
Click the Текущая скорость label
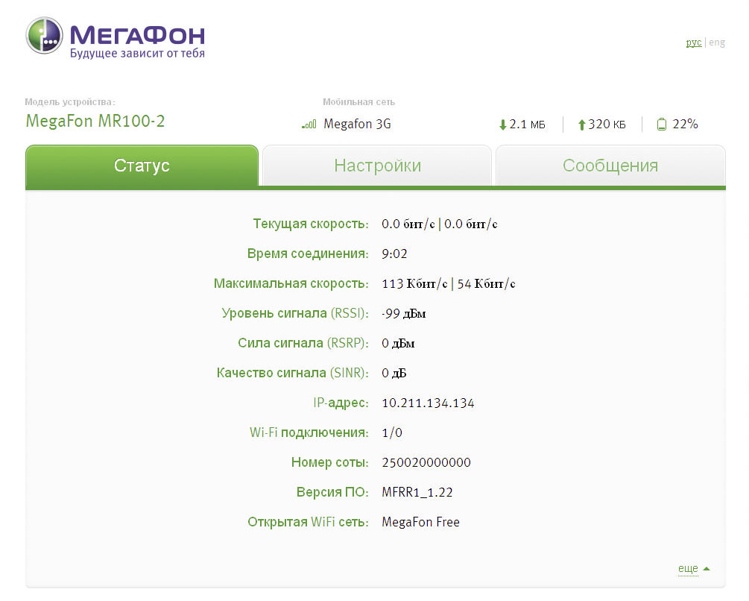point(311,224)
